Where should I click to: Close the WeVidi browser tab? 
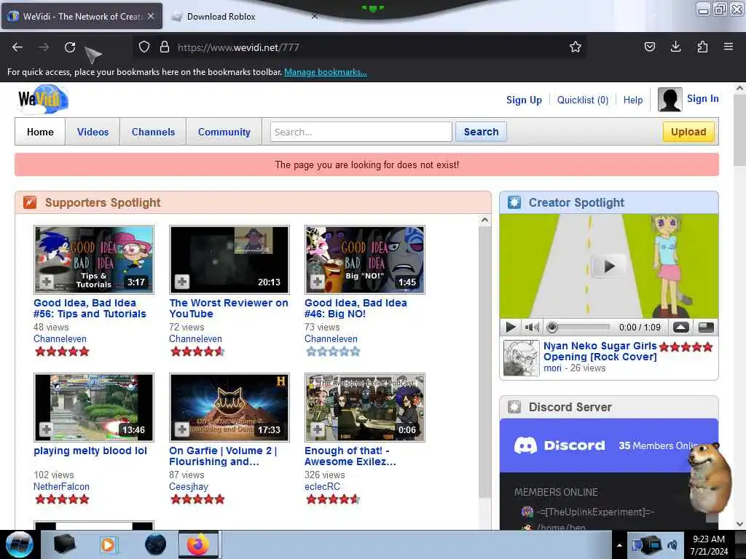point(151,16)
